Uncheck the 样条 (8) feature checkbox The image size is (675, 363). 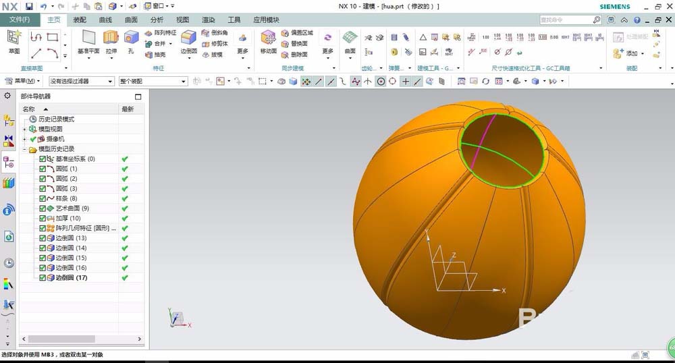pyautogui.click(x=42, y=198)
